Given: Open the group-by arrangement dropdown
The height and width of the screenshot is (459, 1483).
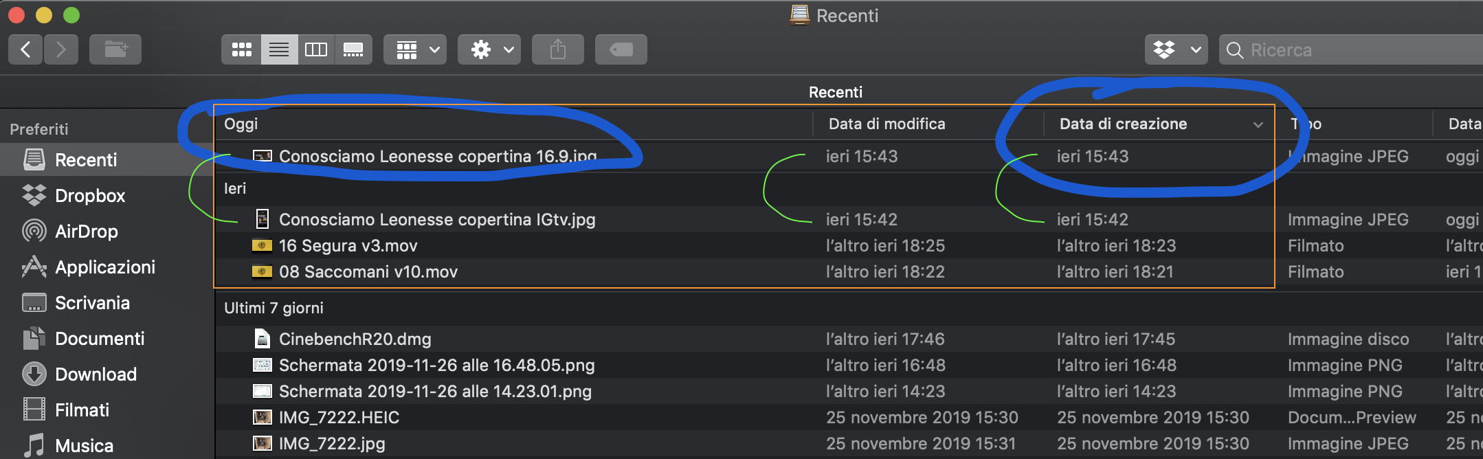Looking at the screenshot, I should pyautogui.click(x=415, y=49).
